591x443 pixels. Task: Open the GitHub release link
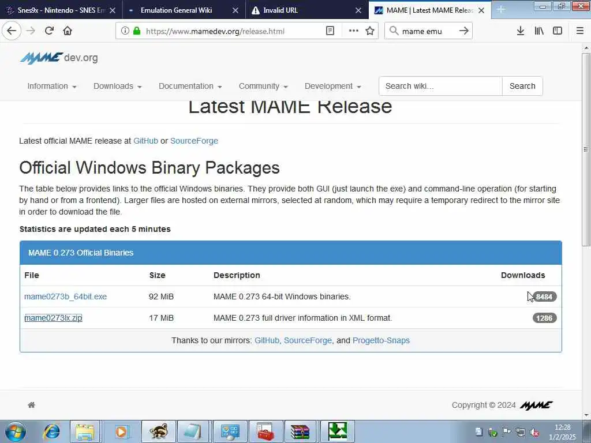tap(145, 141)
